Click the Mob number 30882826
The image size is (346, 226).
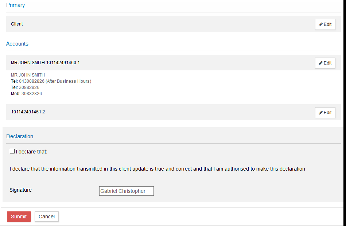click(x=32, y=94)
